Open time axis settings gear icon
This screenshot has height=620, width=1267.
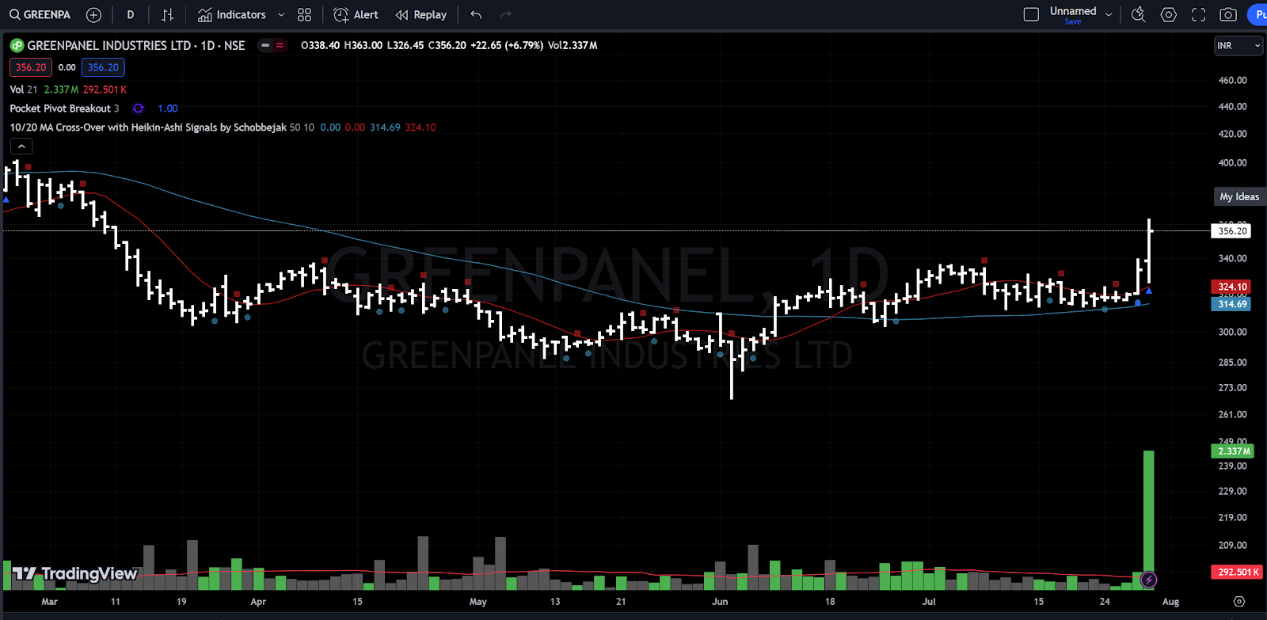(1239, 602)
